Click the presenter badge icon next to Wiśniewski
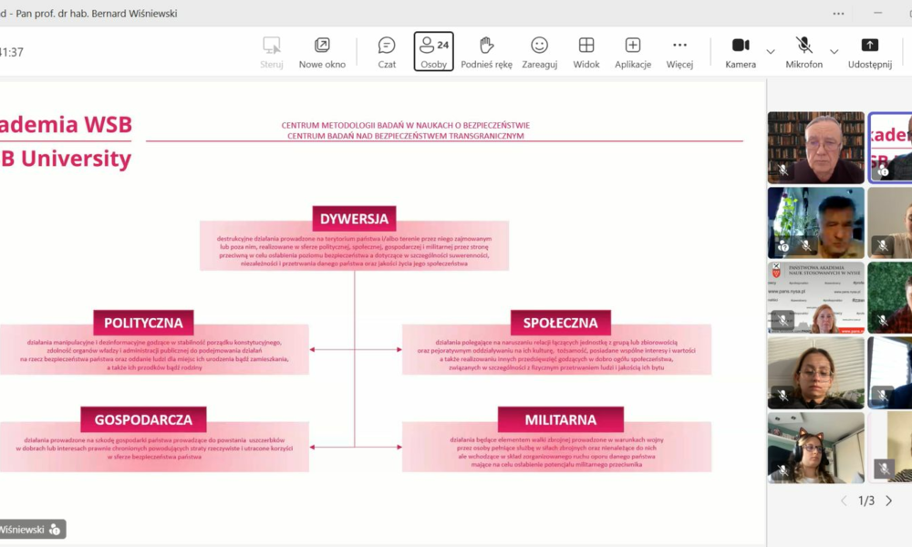 click(55, 530)
